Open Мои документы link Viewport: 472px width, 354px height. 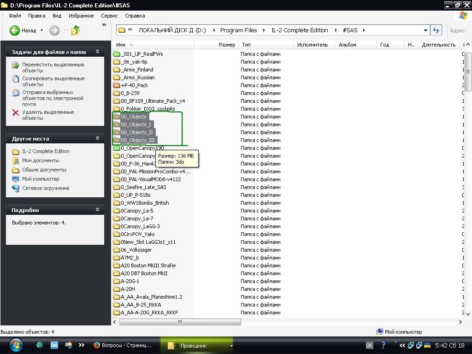click(41, 160)
